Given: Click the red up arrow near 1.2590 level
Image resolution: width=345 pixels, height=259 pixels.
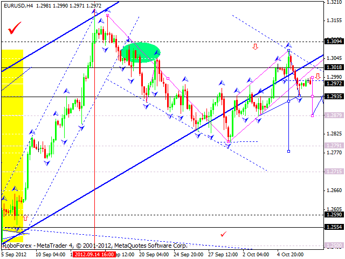Looking at the screenshot, I should 25,217.
